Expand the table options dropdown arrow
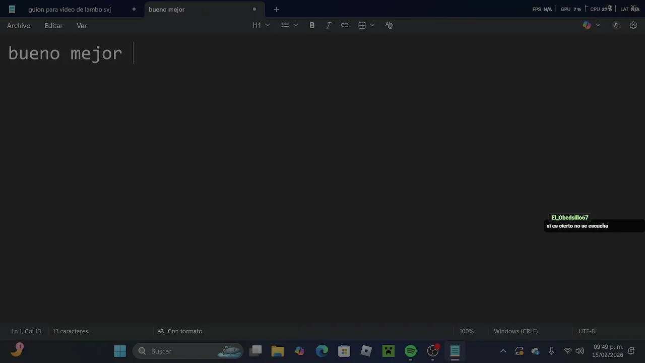This screenshot has width=645, height=363. 372,25
